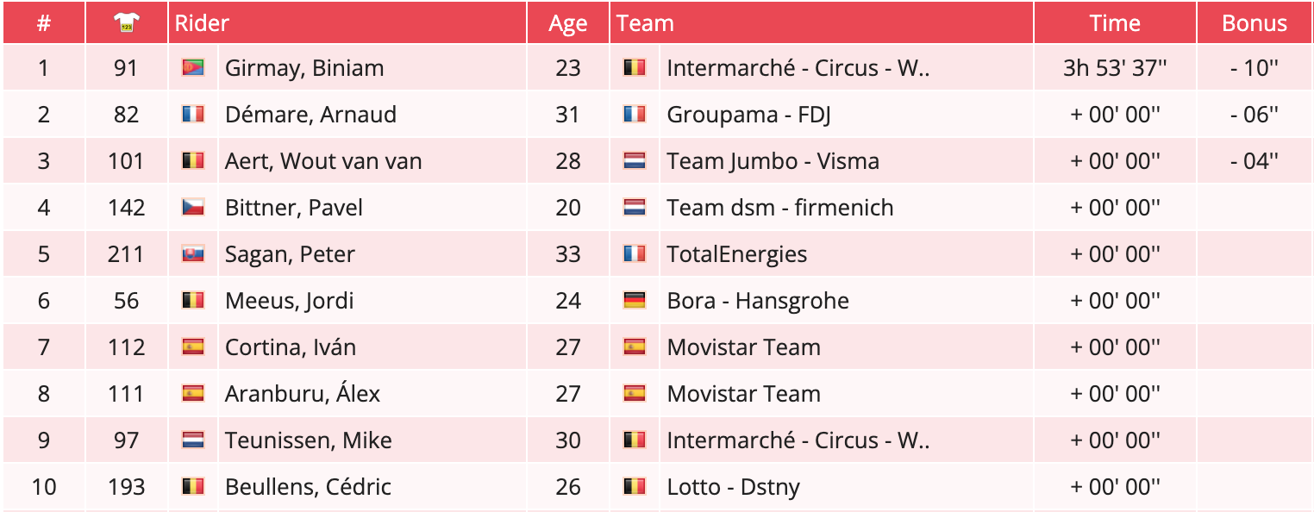Click Belgian flag beside Lotto - Dstny
The image size is (1314, 512).
634,486
